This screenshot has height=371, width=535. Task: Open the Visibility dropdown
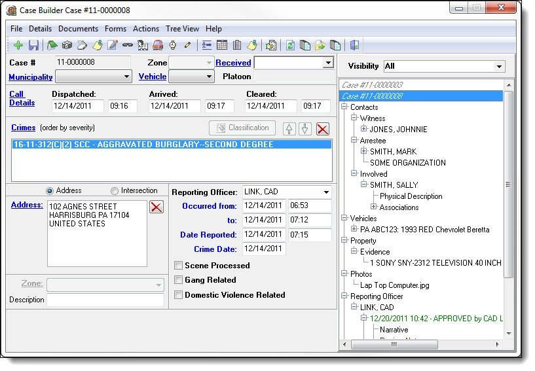tap(500, 67)
